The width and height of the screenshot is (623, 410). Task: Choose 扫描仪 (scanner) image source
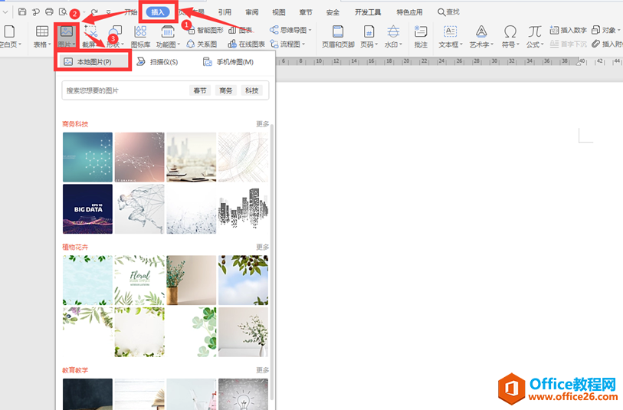[157, 61]
